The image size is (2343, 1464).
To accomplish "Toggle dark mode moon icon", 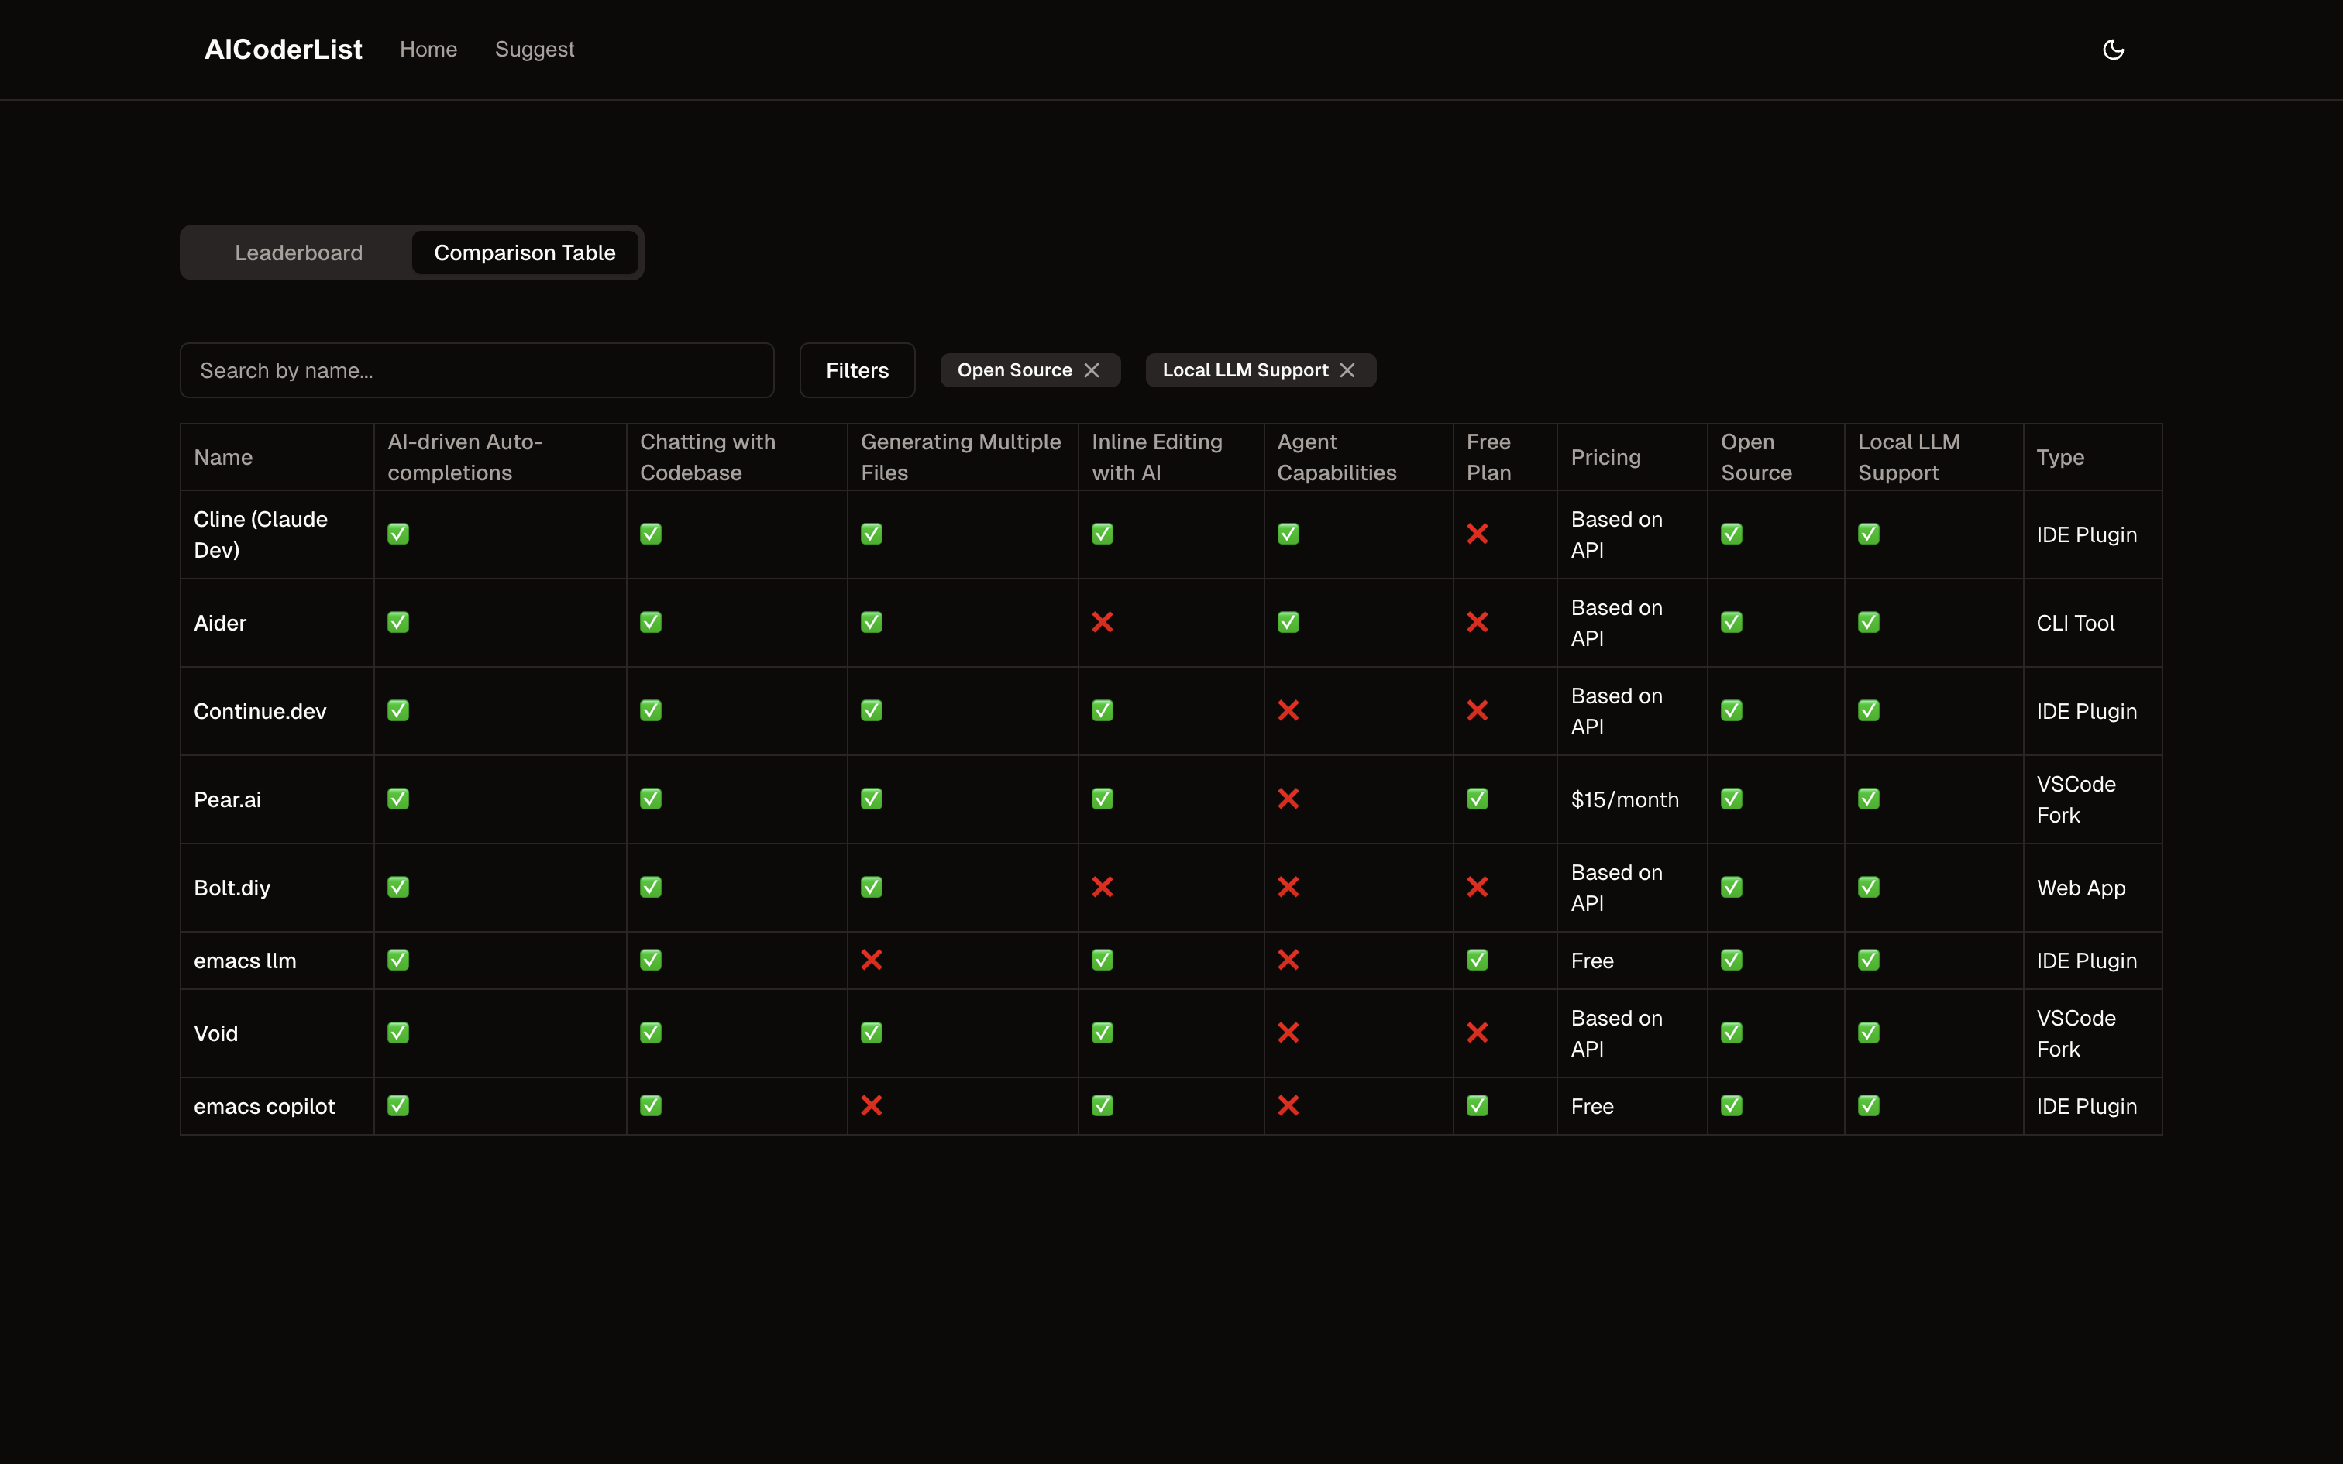I will click(2113, 50).
